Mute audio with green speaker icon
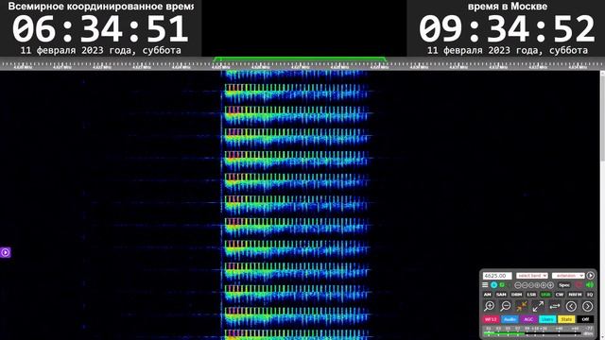Screen dimensions: 605x340 pos(590,285)
